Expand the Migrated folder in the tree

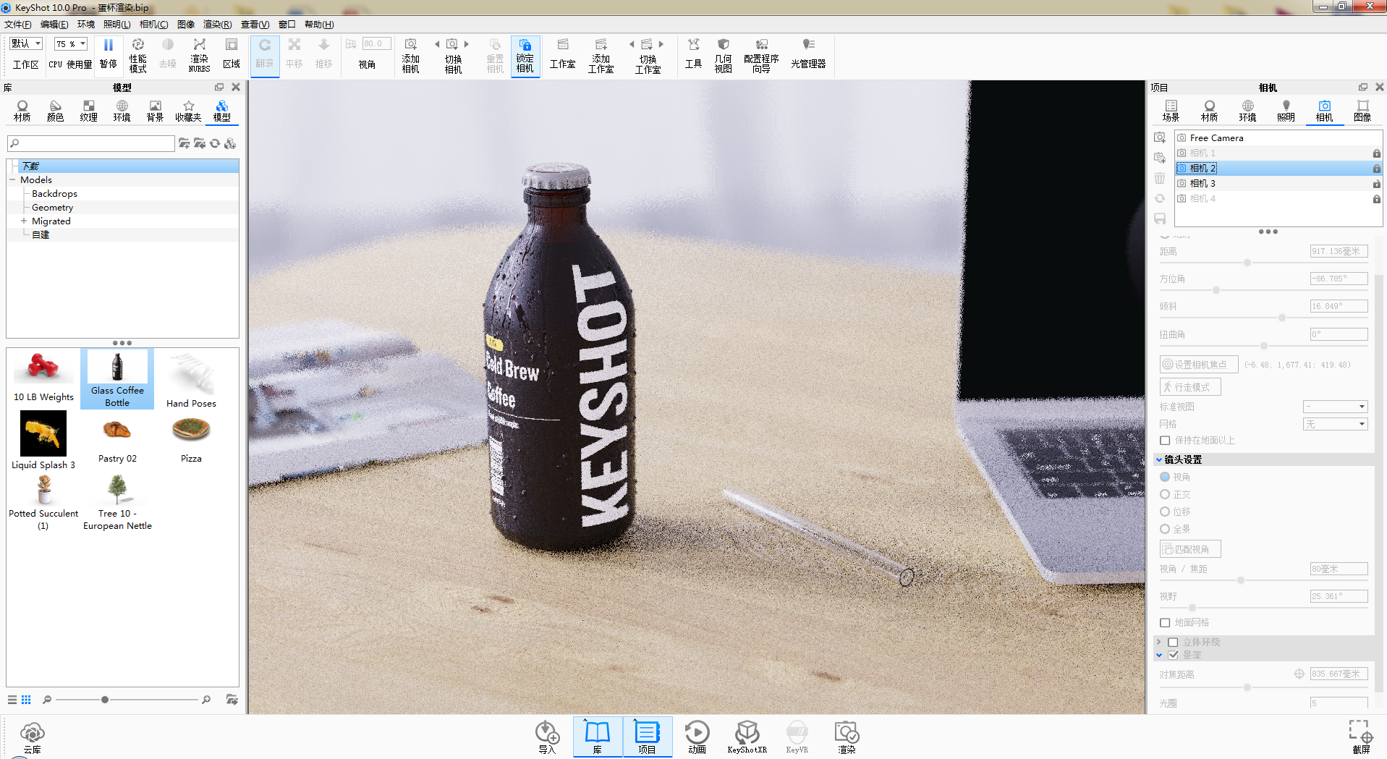coord(24,221)
